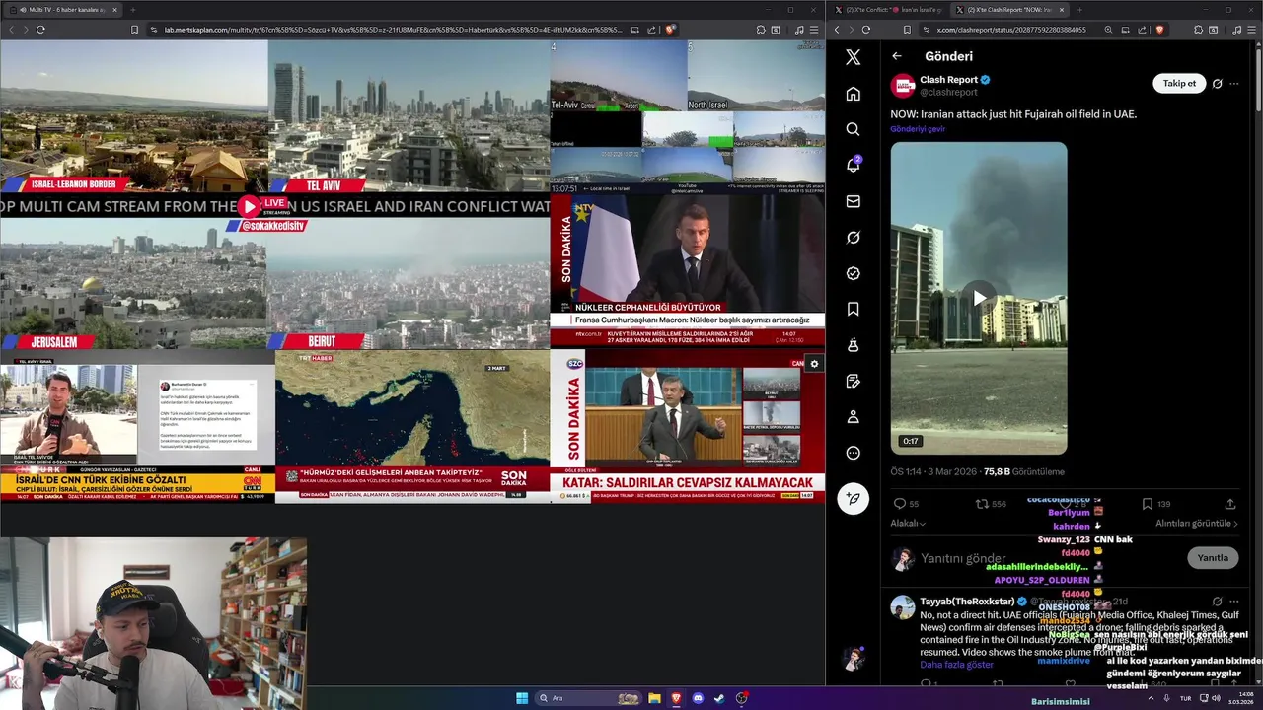Expand the Alakalı reply sort dropdown
The image size is (1263, 710).
[x=908, y=524]
